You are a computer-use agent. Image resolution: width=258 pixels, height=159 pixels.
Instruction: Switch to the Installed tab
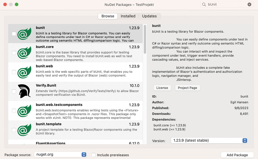(128, 16)
